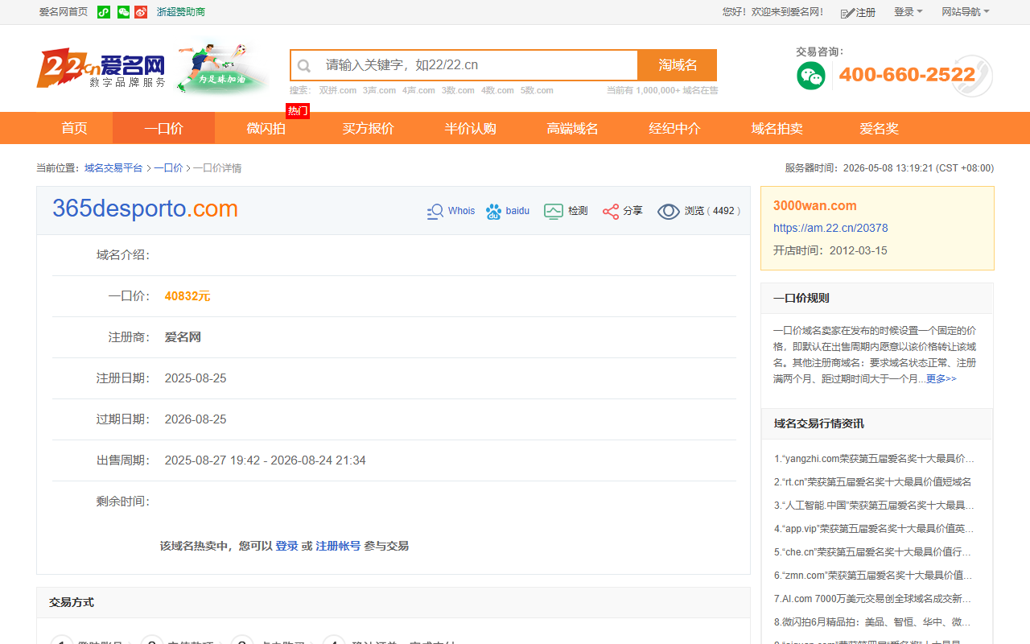This screenshot has height=644, width=1030.
Task: Click 域名交易平台 breadcrumb link
Action: [x=113, y=168]
